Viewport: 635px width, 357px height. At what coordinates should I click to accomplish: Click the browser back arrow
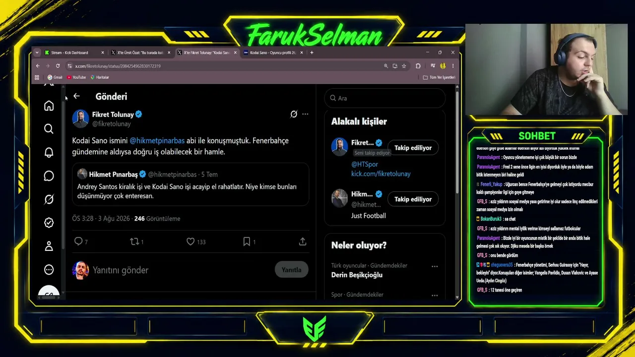coord(38,66)
